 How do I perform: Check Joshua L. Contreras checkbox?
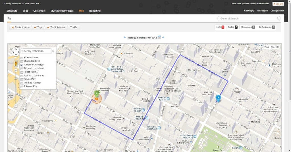(x=22, y=76)
